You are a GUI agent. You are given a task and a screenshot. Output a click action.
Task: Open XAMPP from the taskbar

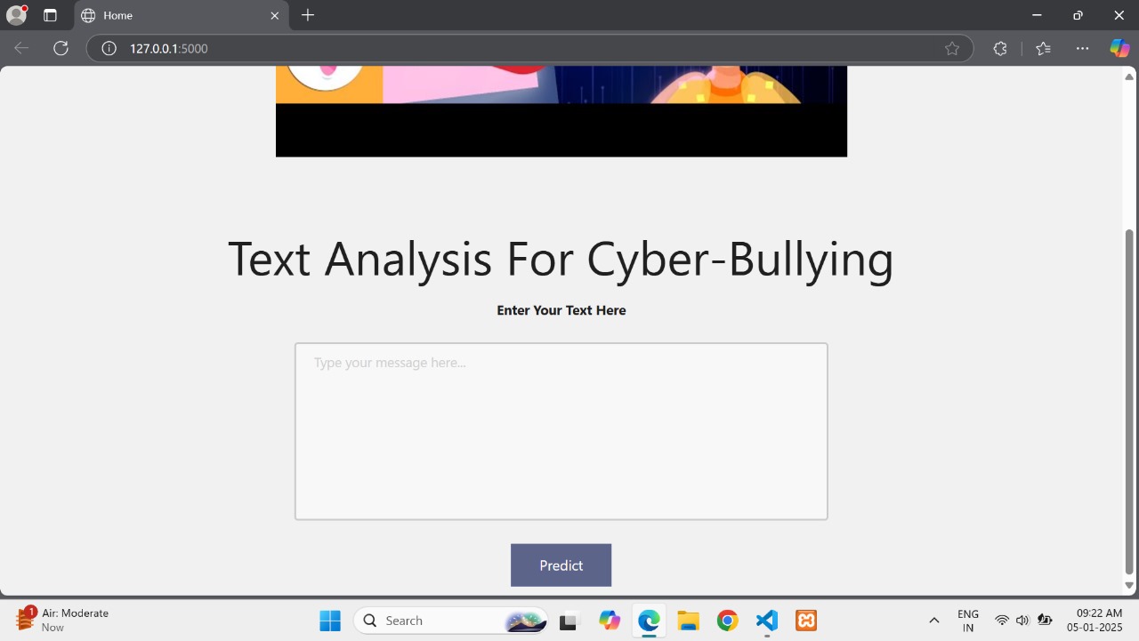(x=806, y=621)
